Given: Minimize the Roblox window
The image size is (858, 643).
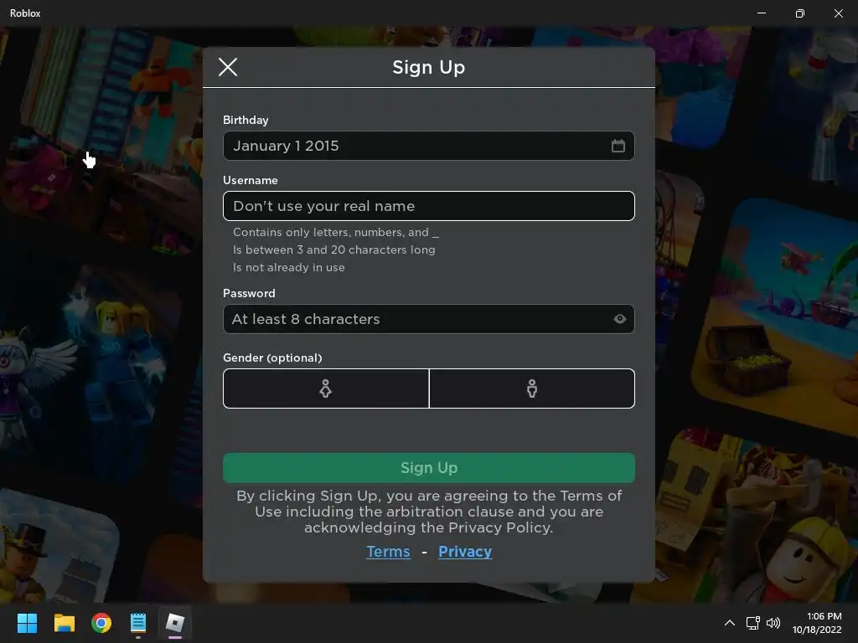Looking at the screenshot, I should [761, 13].
